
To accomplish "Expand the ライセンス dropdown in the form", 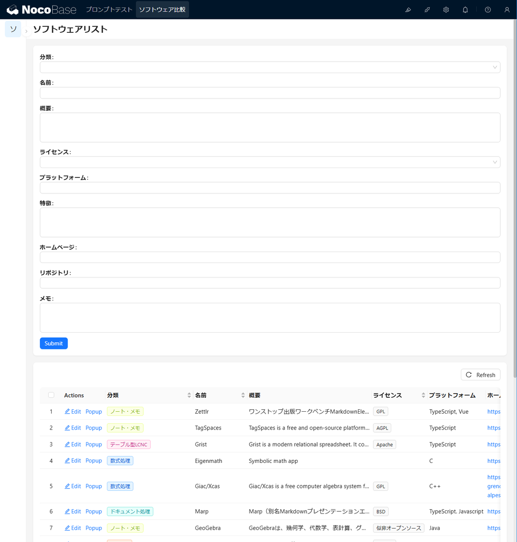I will pyautogui.click(x=269, y=162).
